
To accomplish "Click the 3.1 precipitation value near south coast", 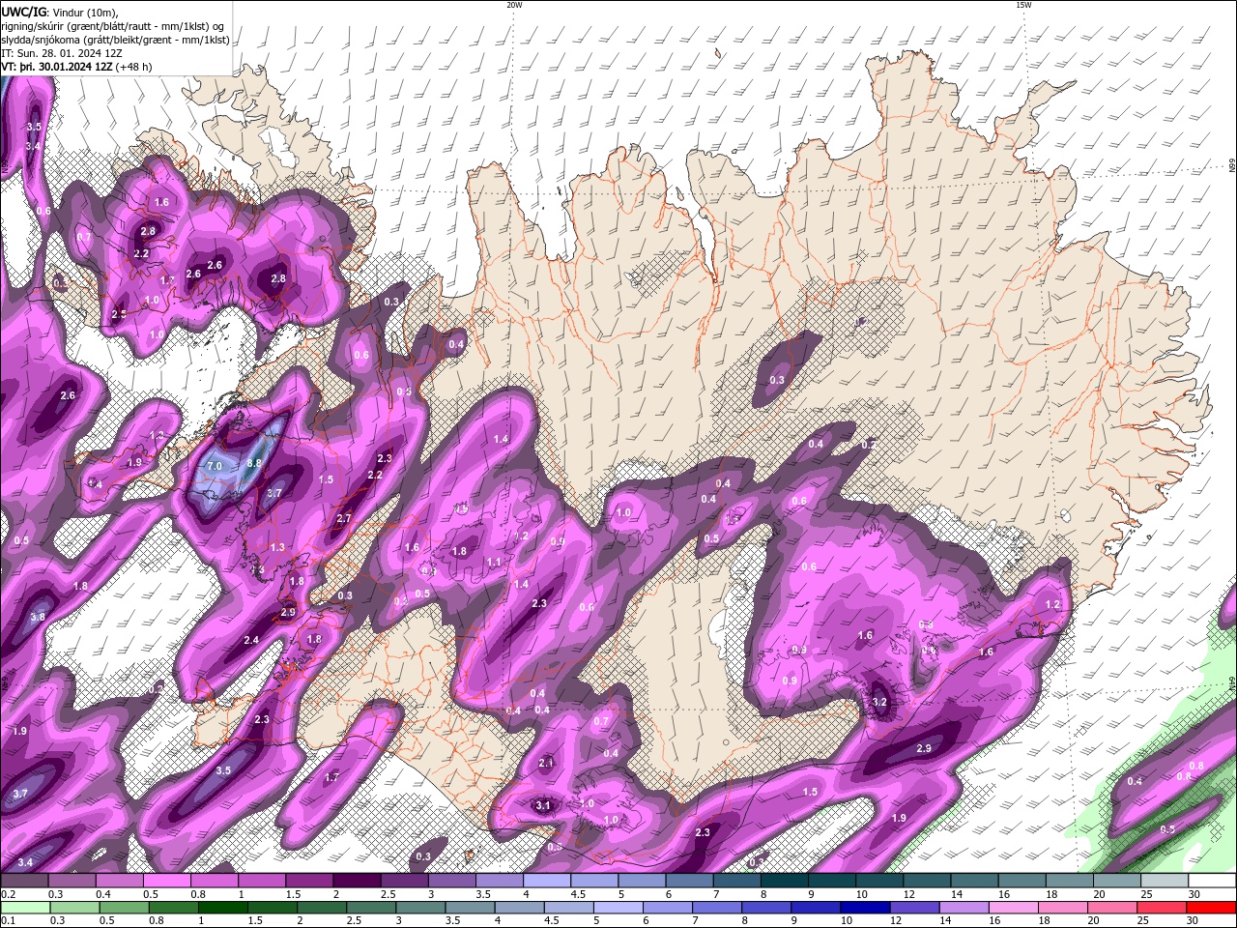I will pos(543,805).
